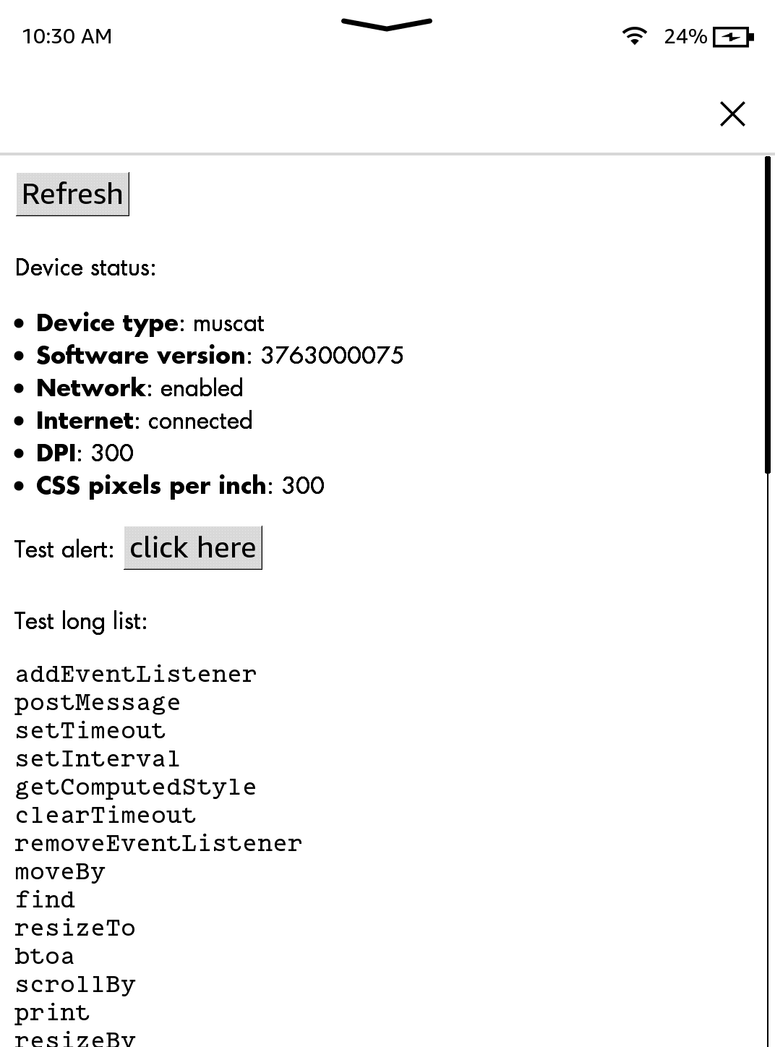This screenshot has height=1047, width=775.
Task: Click the CSS pixels per inch line
Action: 180,485
